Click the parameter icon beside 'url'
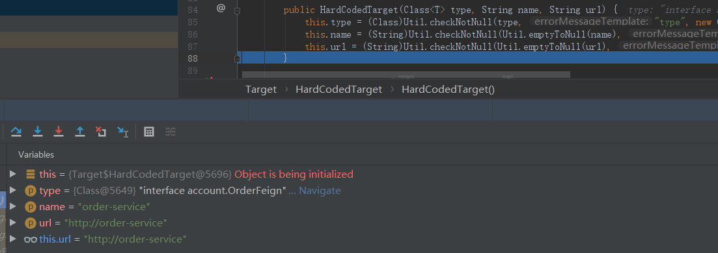Image resolution: width=718 pixels, height=253 pixels. point(30,223)
